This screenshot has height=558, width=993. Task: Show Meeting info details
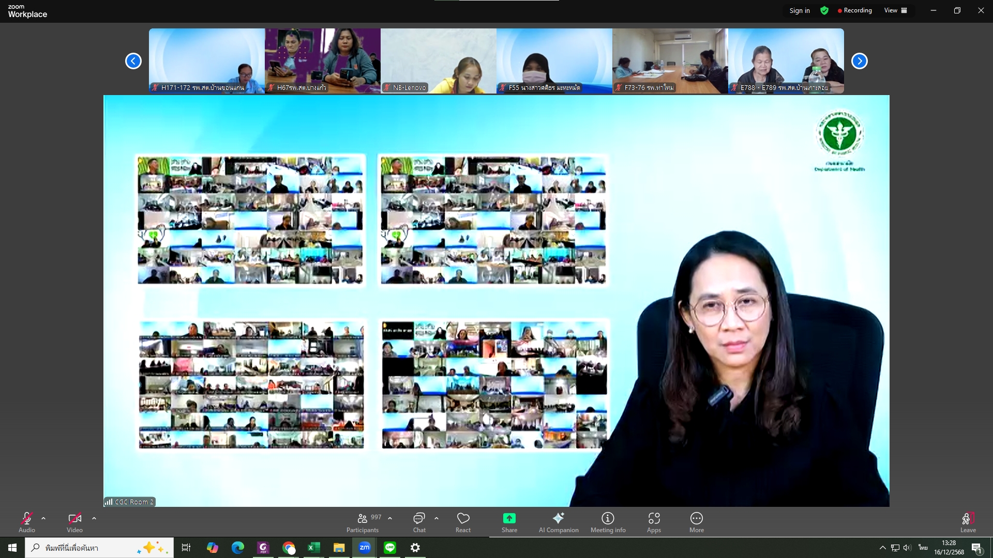tap(608, 522)
